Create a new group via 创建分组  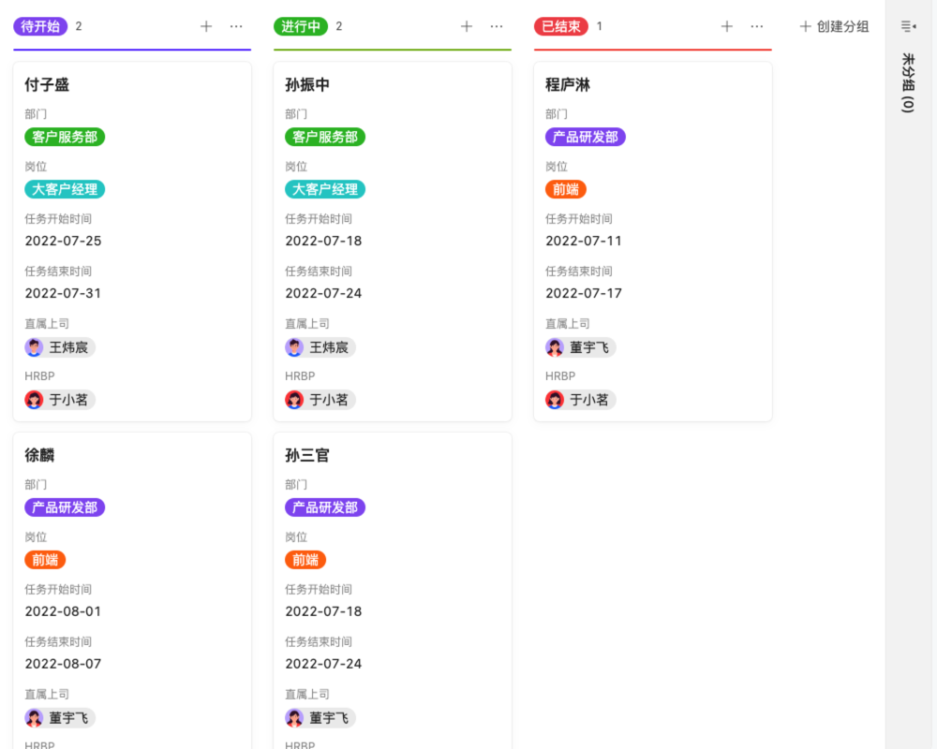point(832,26)
